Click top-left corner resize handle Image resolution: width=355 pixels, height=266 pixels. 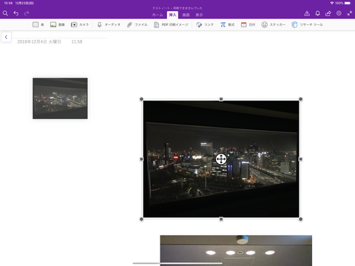click(141, 99)
